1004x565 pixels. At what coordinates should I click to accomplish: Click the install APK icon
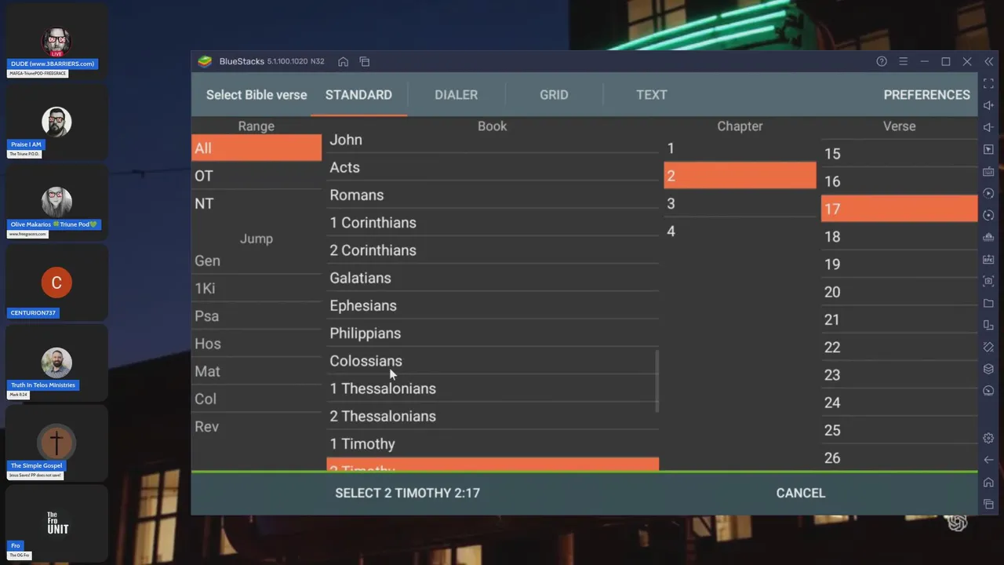[988, 259]
